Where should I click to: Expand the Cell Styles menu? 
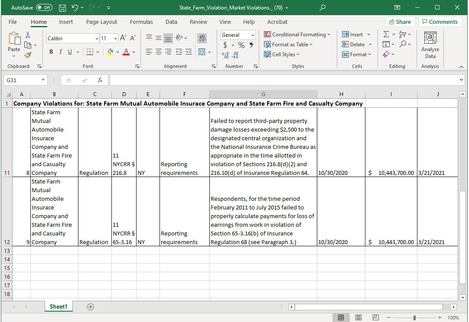coord(281,55)
